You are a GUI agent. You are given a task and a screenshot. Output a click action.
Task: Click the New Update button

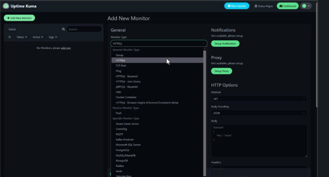point(236,6)
